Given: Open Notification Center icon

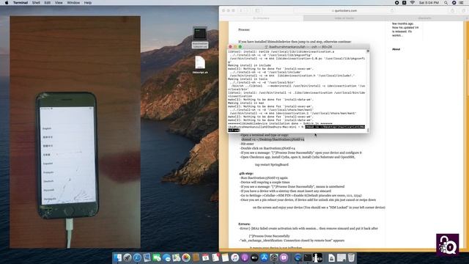Looking at the screenshot, I should click(461, 3).
